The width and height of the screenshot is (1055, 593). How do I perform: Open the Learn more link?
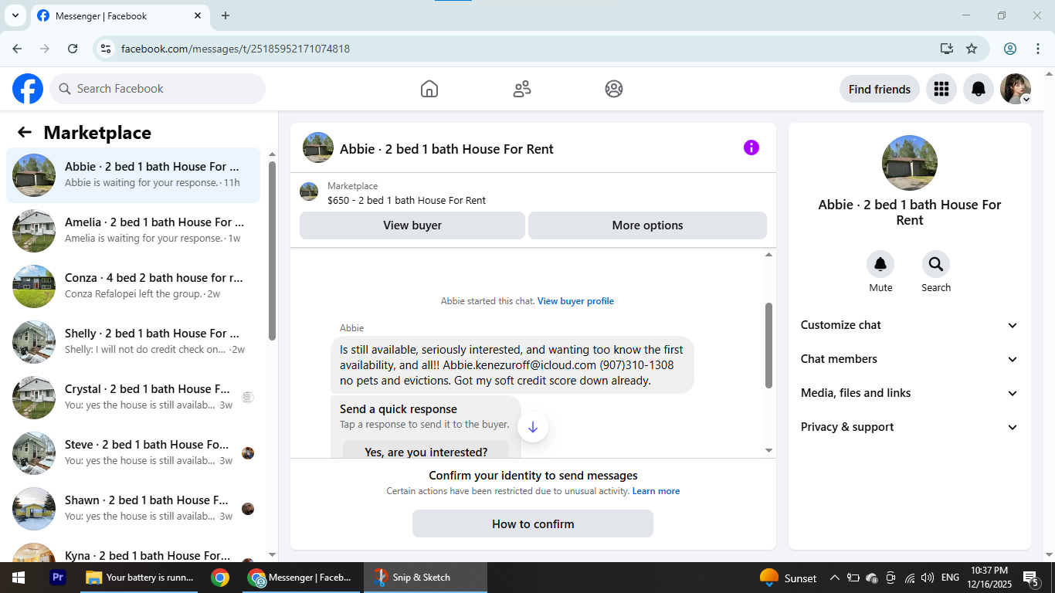[x=656, y=491]
